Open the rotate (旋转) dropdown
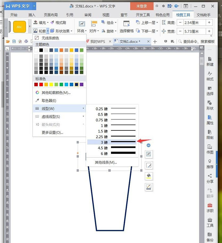This screenshot has height=243, width=222. coord(109,31)
